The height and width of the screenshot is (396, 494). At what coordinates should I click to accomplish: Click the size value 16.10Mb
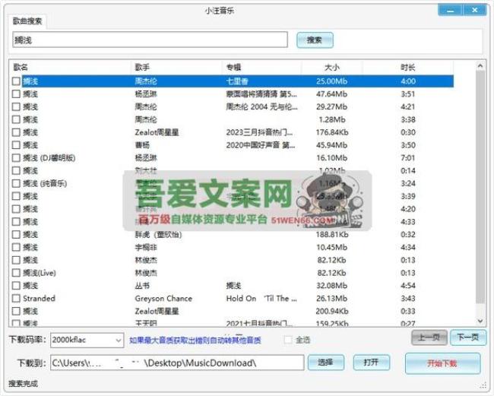332,158
